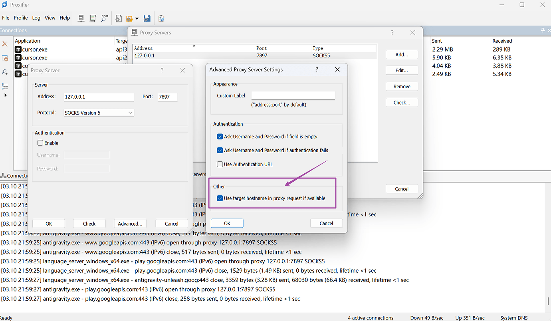The height and width of the screenshot is (321, 551).
Task: Click the magnifier-plus icon in Connections sidebar
Action: point(5,72)
